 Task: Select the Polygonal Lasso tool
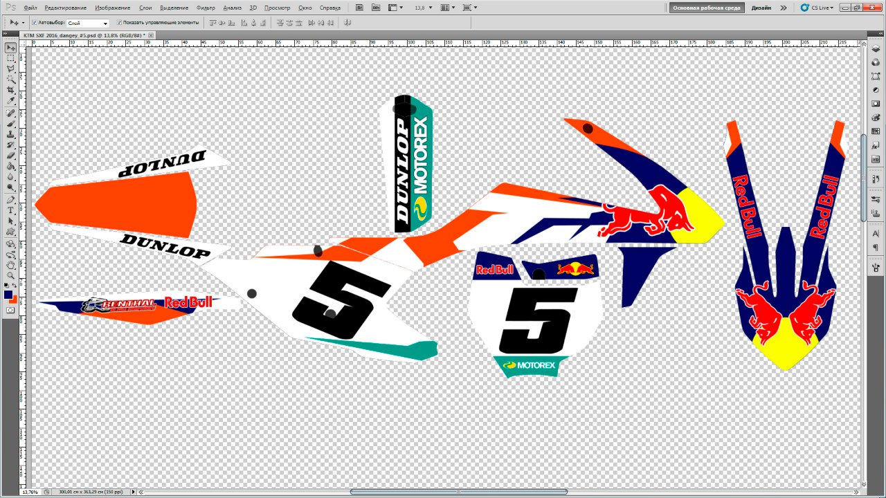coord(11,69)
